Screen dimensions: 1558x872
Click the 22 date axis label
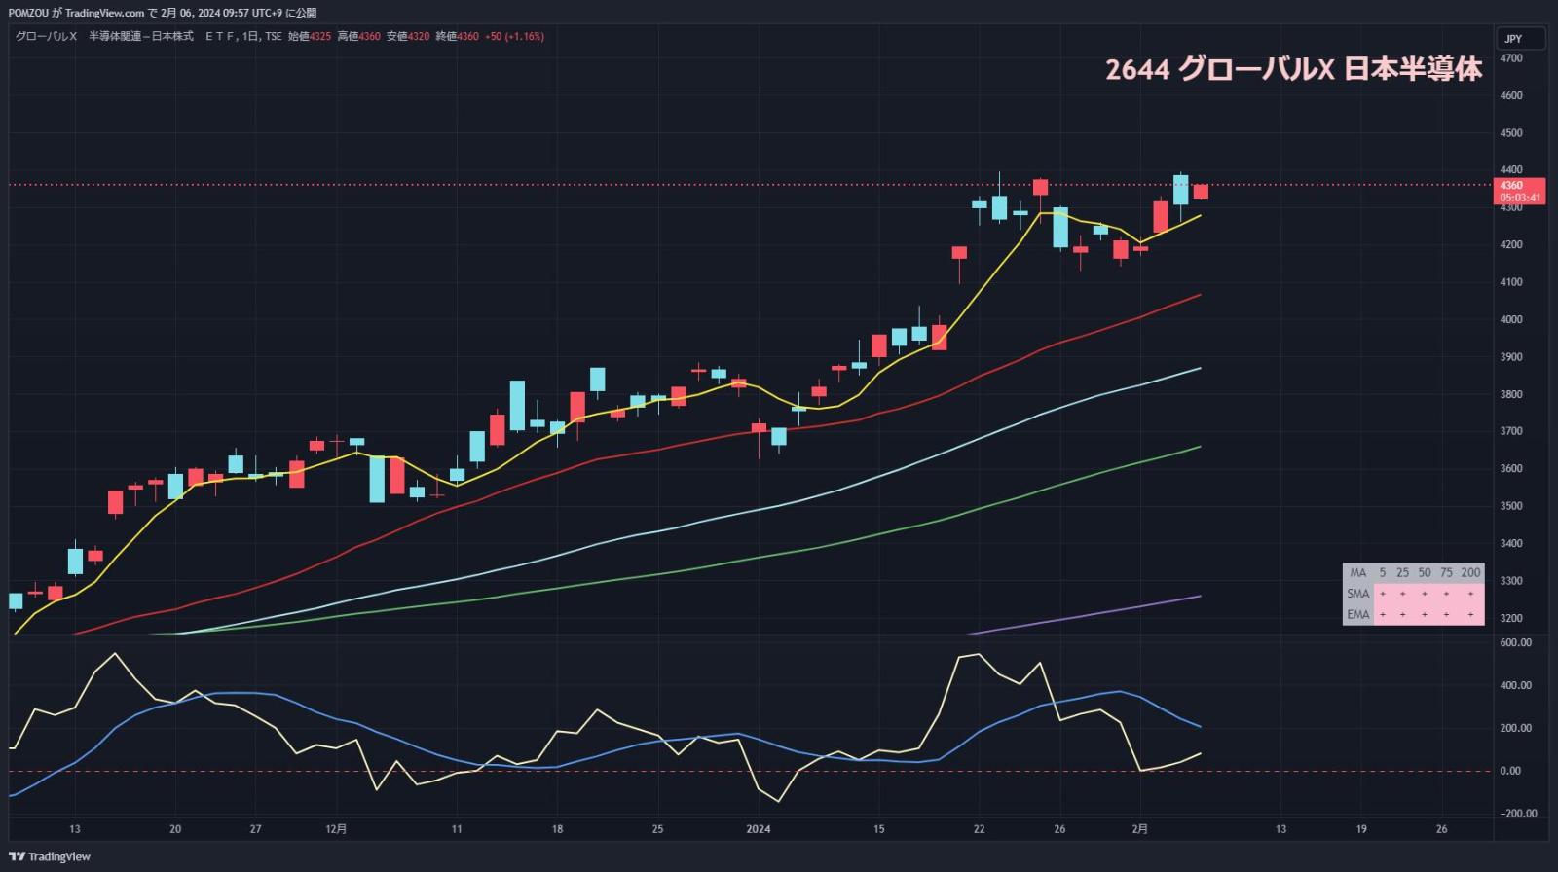[979, 829]
